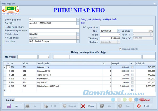This screenshot has width=158, height=111.
Task: Click the Sửa edit icon
Action: coord(102,106)
